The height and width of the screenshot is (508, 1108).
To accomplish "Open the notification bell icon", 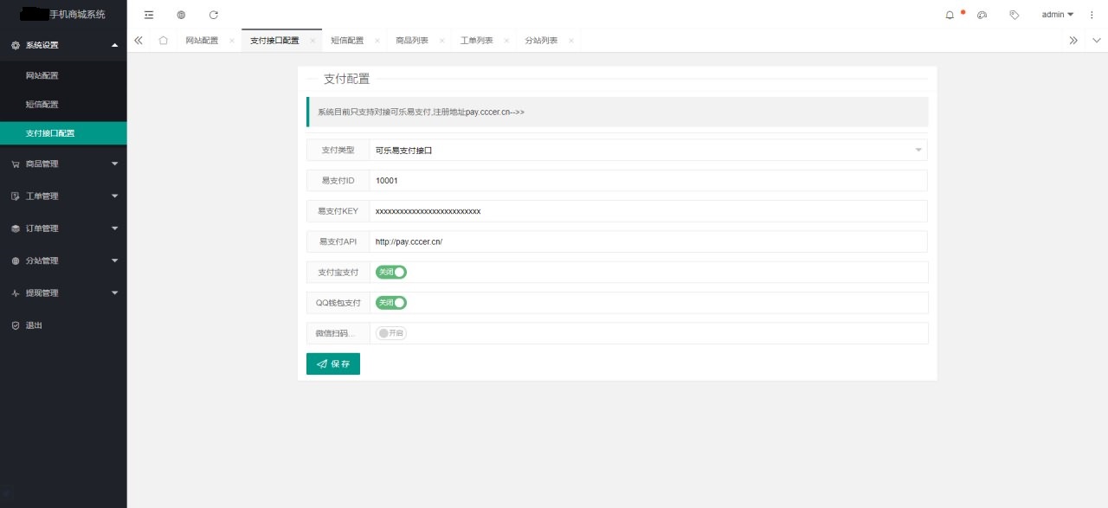I will [x=950, y=15].
